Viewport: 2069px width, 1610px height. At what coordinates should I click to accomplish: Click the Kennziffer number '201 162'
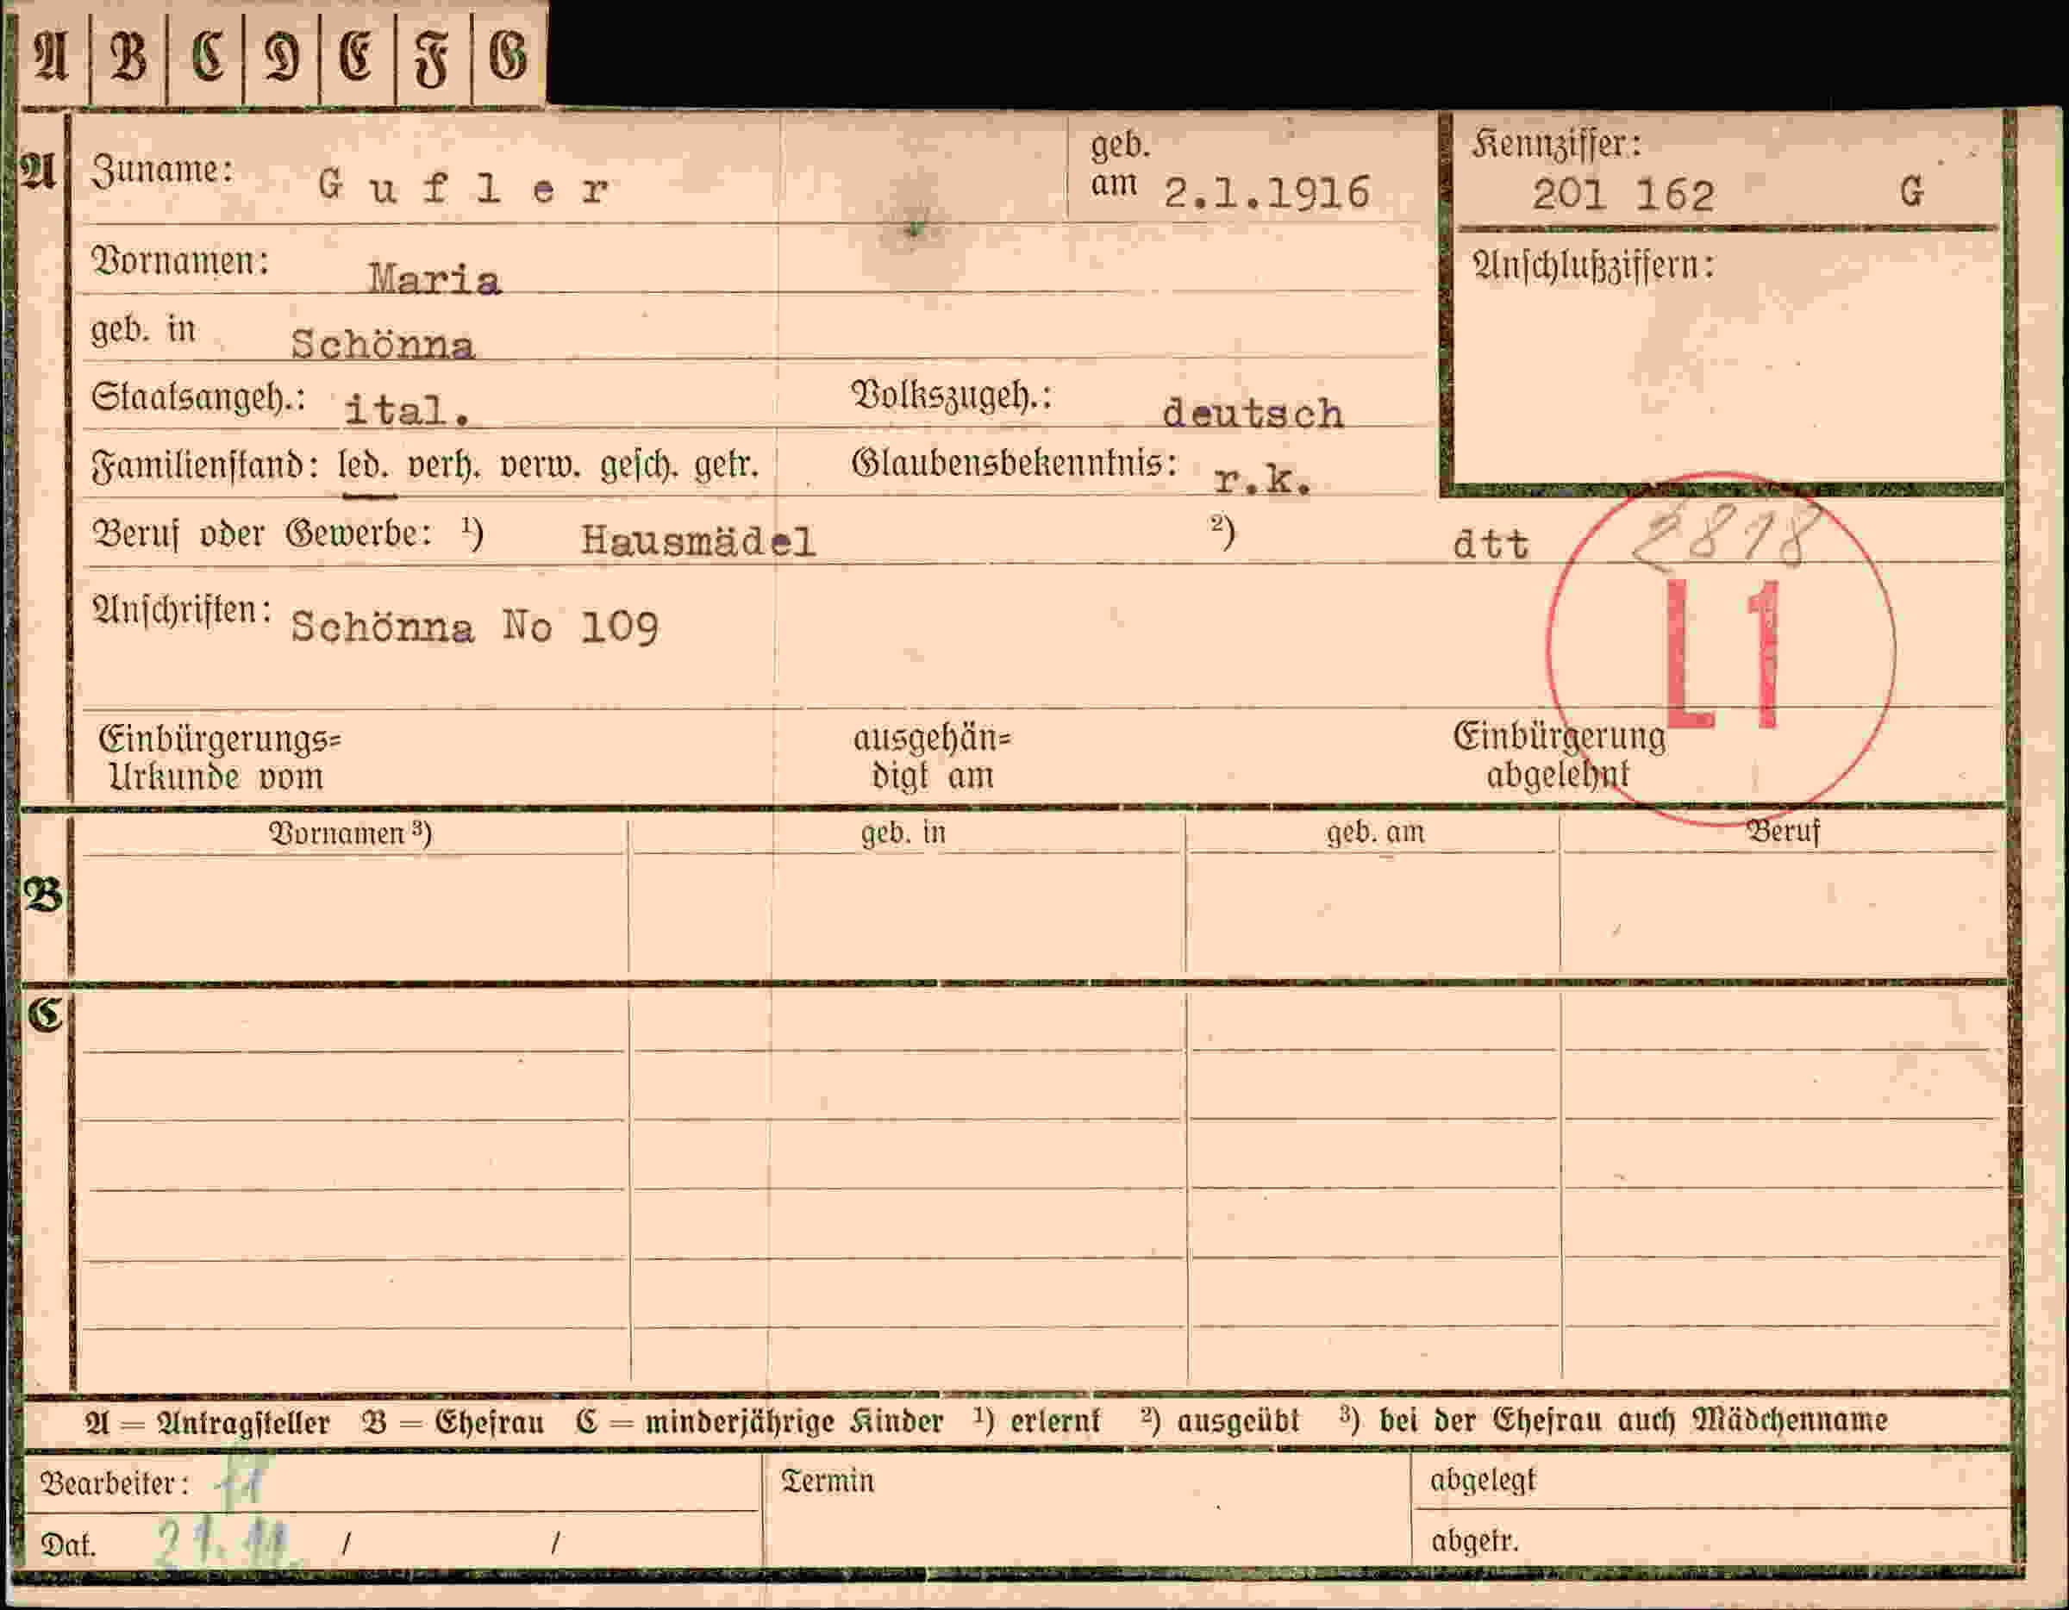coord(1622,195)
